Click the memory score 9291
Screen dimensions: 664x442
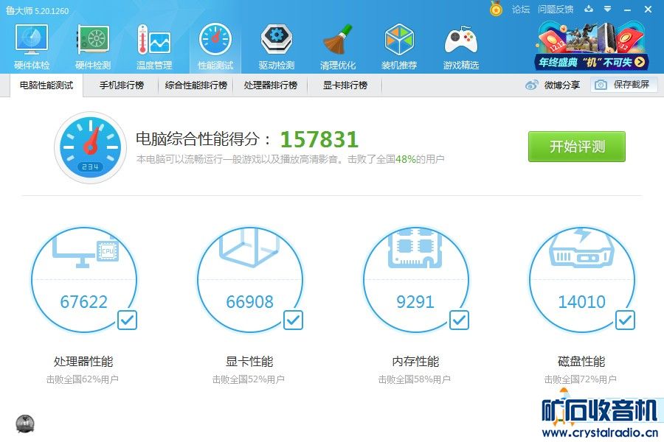[x=415, y=301]
